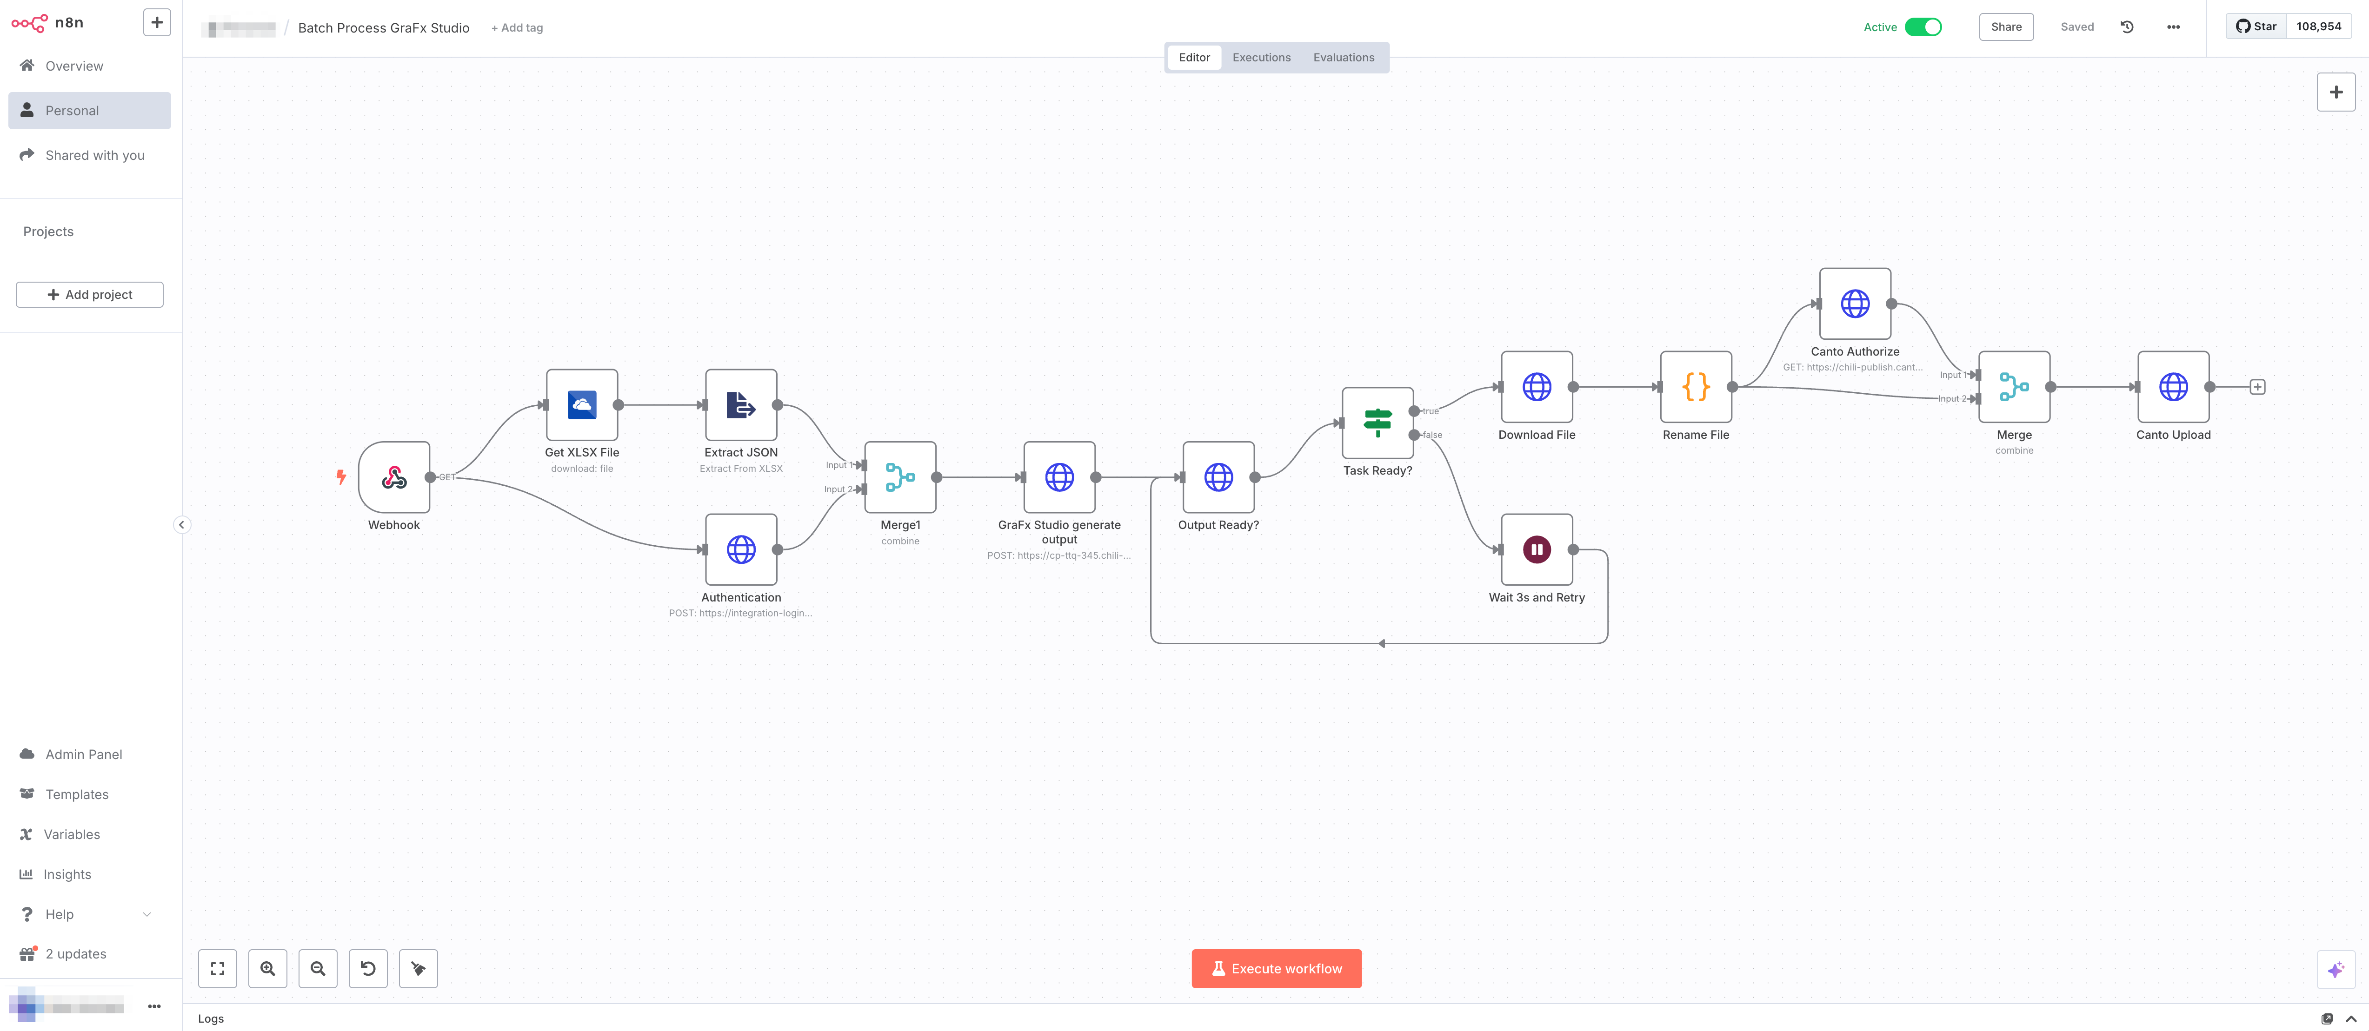Screen dimensions: 2369x1031
Task: Open Insights
Action: (x=89, y=875)
